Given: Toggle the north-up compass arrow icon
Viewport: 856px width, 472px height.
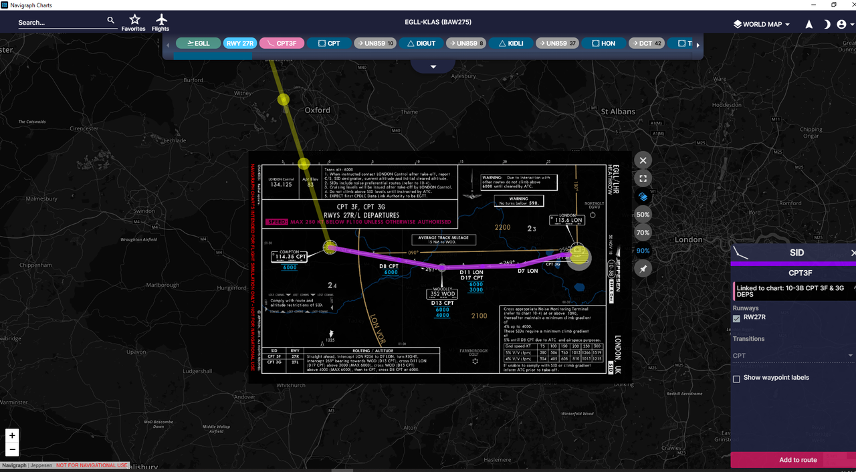Looking at the screenshot, I should 809,24.
